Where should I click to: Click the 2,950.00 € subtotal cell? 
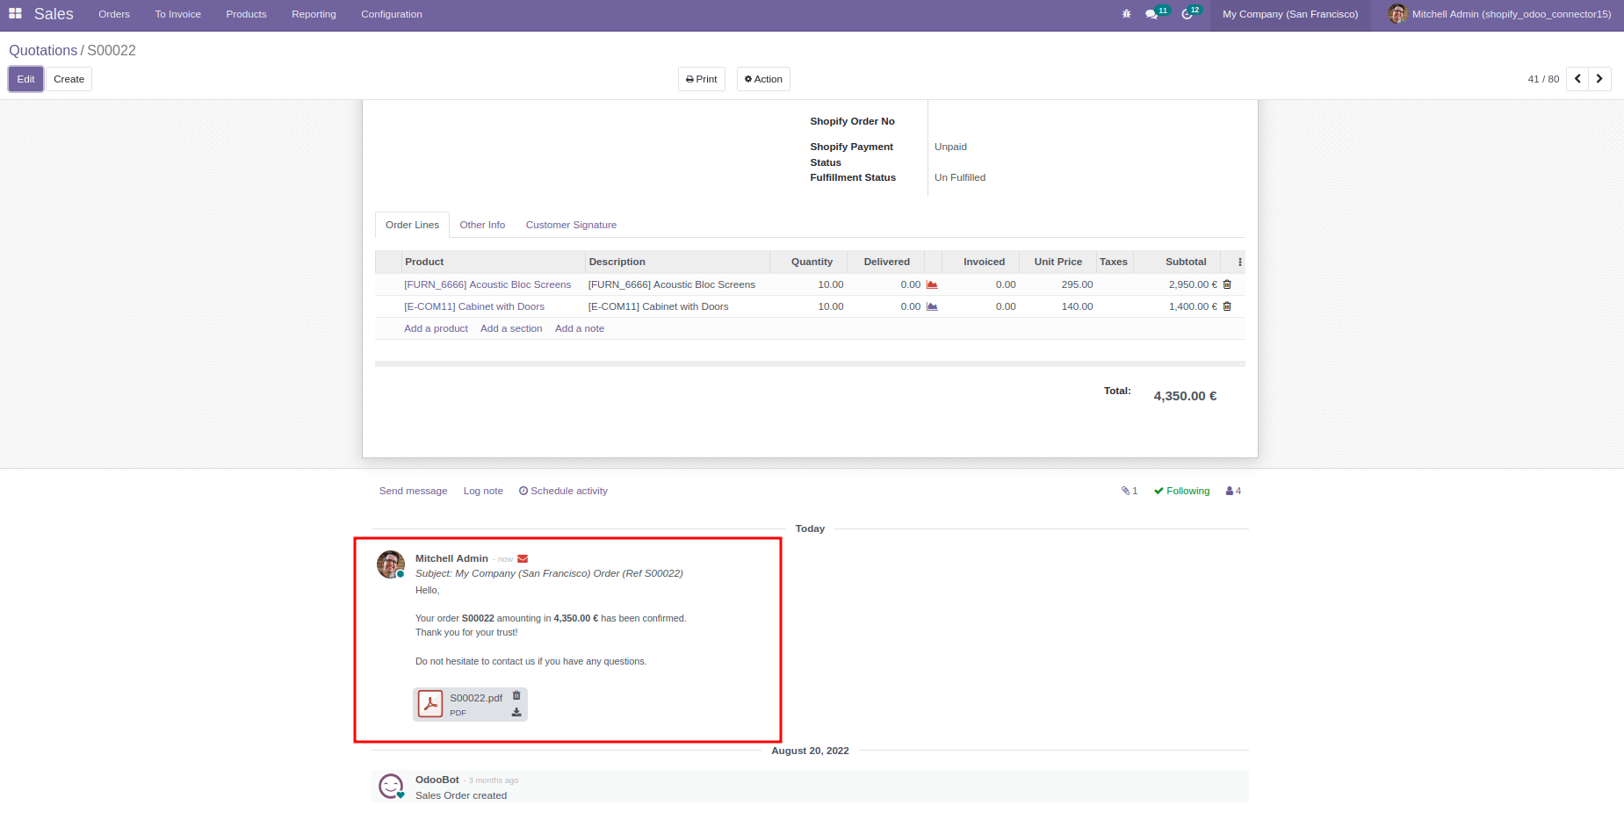pyautogui.click(x=1193, y=284)
